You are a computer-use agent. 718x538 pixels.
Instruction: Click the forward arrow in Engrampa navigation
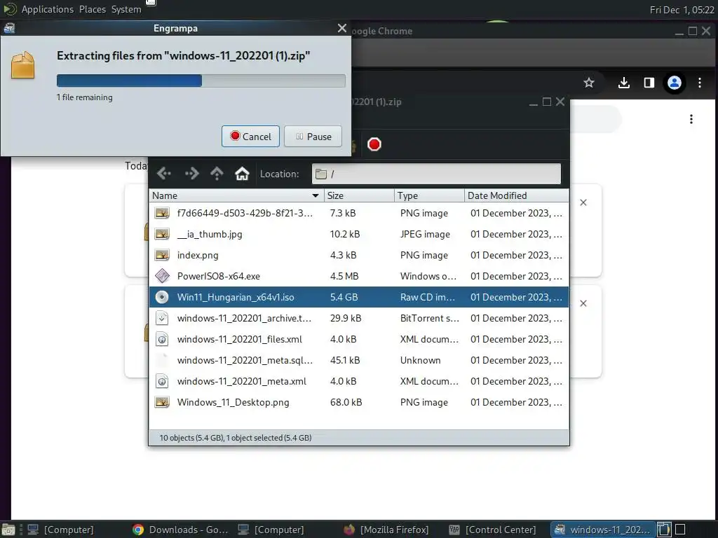192,174
